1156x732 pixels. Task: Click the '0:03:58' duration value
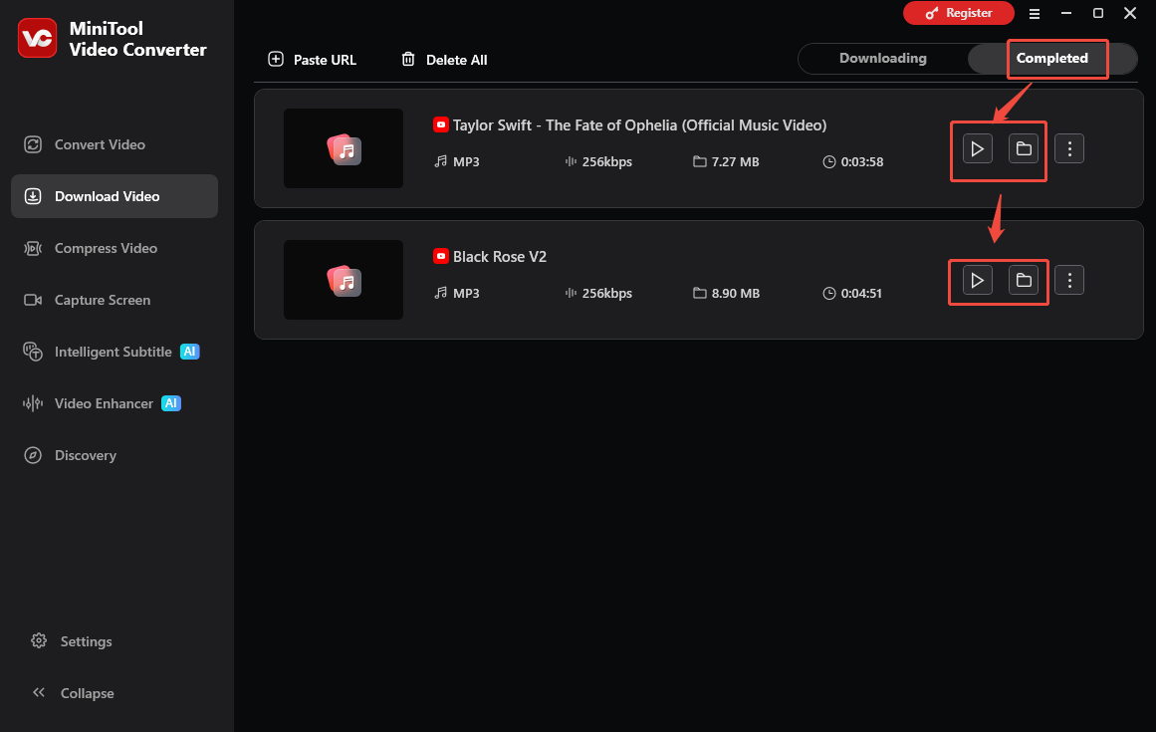tap(862, 161)
